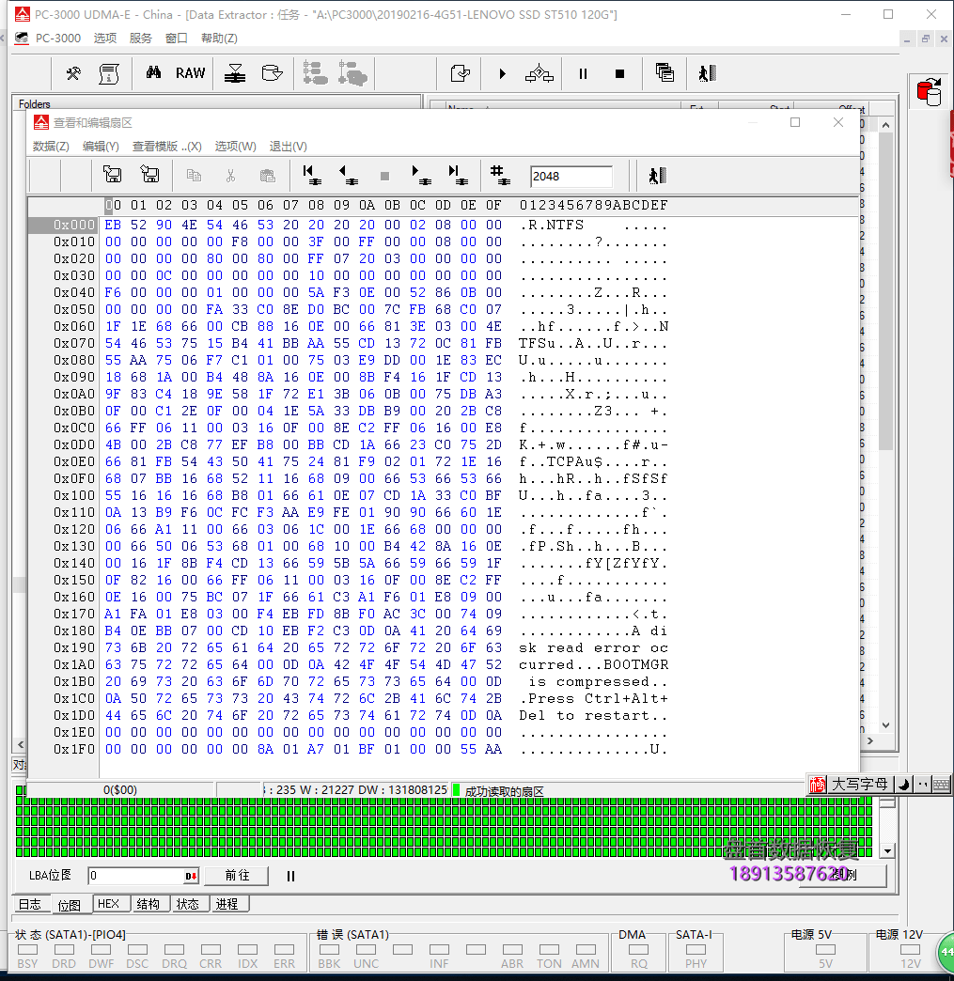Click the file list vertical scrollbar thumb
Viewport: 954px width, 981px height.
(x=885, y=291)
